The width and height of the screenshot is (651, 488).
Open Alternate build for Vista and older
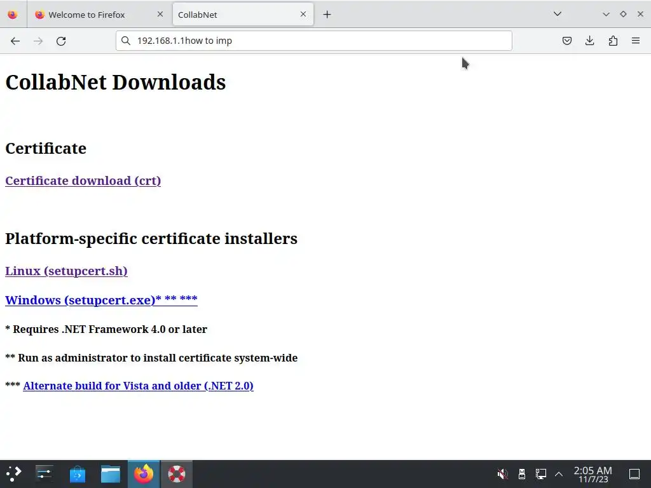(138, 386)
